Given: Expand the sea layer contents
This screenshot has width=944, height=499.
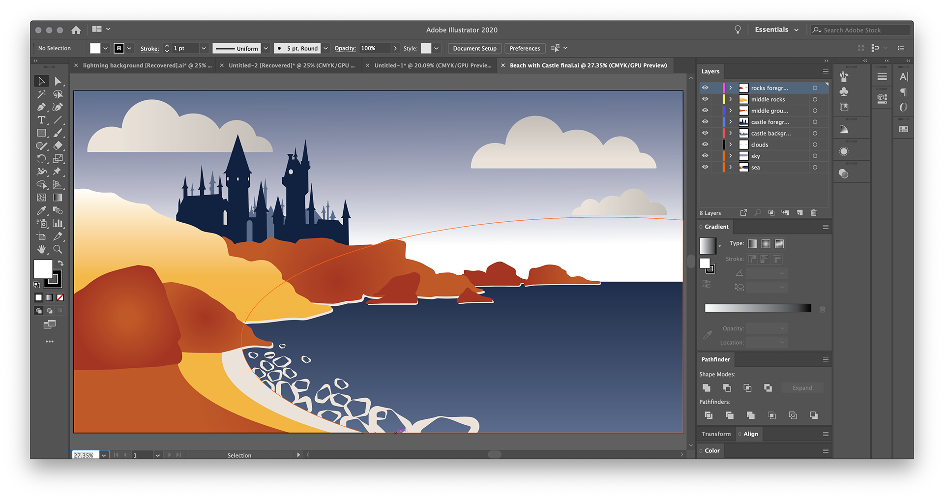Looking at the screenshot, I should pos(731,167).
